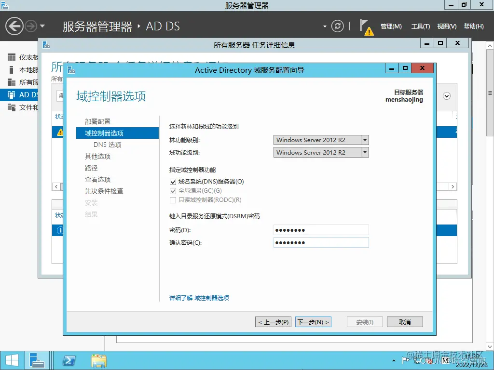Open the 林功能级别 dropdown
The width and height of the screenshot is (494, 370).
pos(365,140)
